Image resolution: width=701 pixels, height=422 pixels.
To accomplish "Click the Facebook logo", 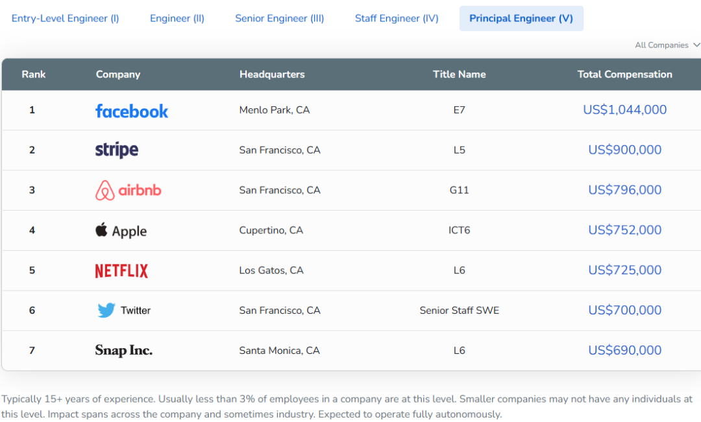I will pyautogui.click(x=132, y=111).
